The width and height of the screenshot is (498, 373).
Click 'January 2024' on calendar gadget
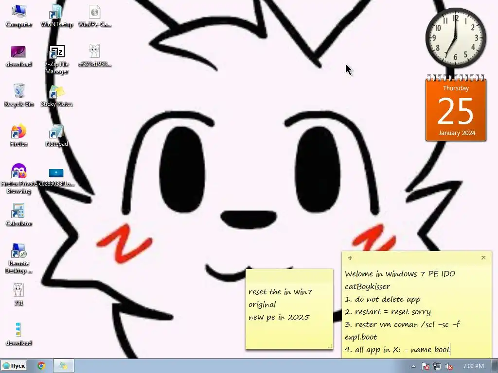click(457, 133)
